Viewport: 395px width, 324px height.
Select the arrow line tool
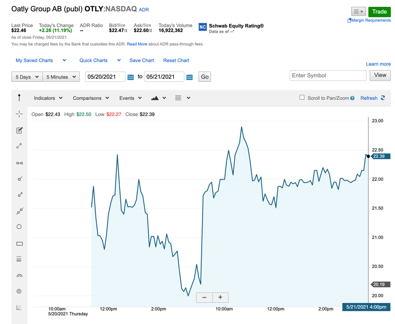[20, 195]
